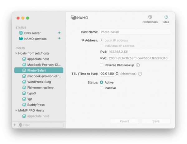Set status to Inactive
Viewport: 187px width, 144px height.
(x=102, y=88)
